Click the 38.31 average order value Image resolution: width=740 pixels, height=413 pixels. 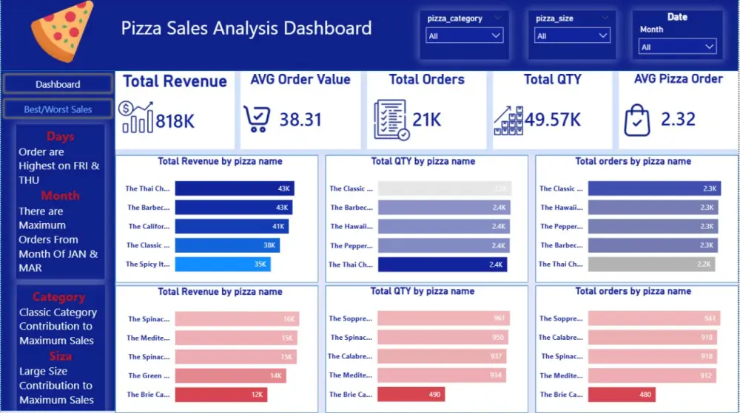click(300, 120)
